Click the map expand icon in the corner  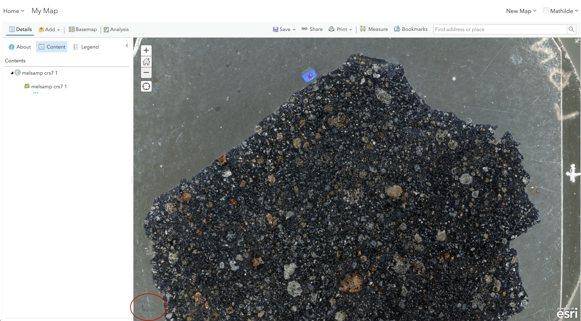pyautogui.click(x=577, y=41)
